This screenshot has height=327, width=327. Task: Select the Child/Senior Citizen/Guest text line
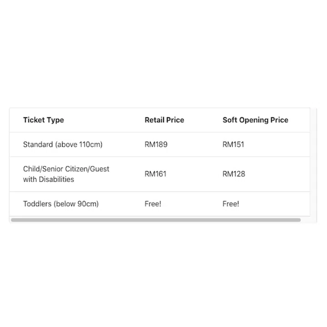coord(66,169)
